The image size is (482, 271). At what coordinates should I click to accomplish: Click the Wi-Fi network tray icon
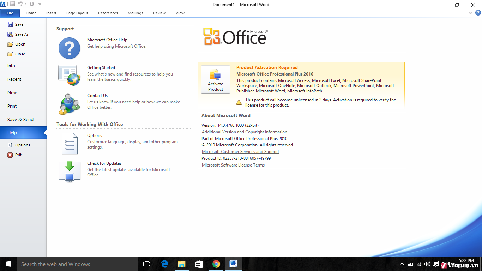pos(419,264)
